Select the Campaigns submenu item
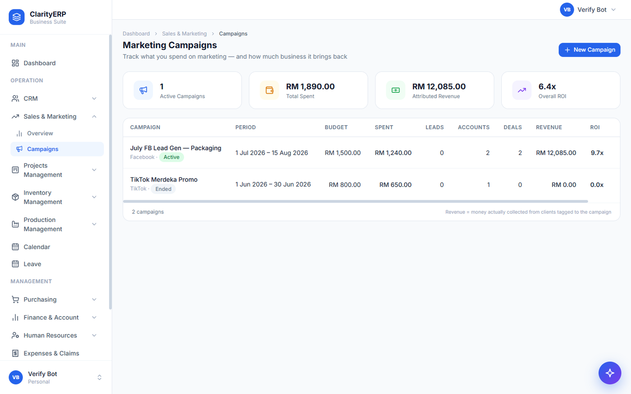 (57, 149)
